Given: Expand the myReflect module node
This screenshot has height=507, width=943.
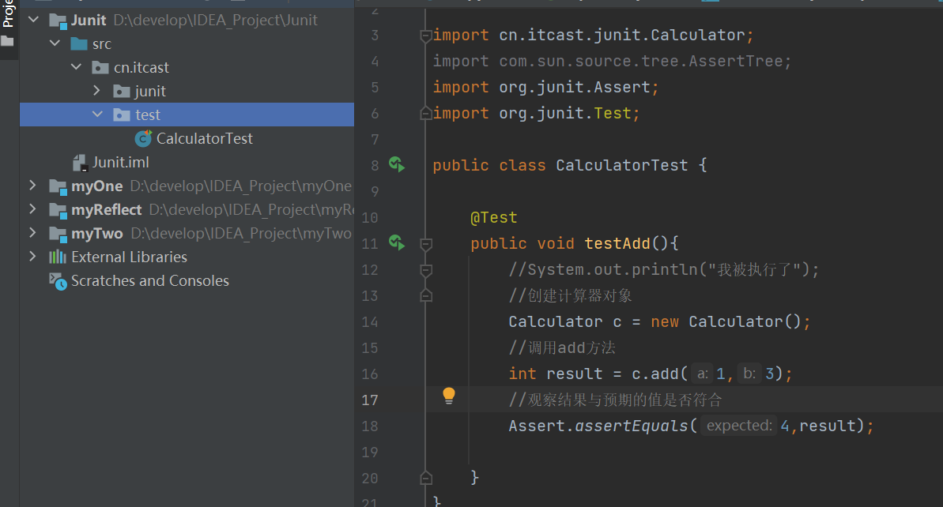Looking at the screenshot, I should (32, 209).
